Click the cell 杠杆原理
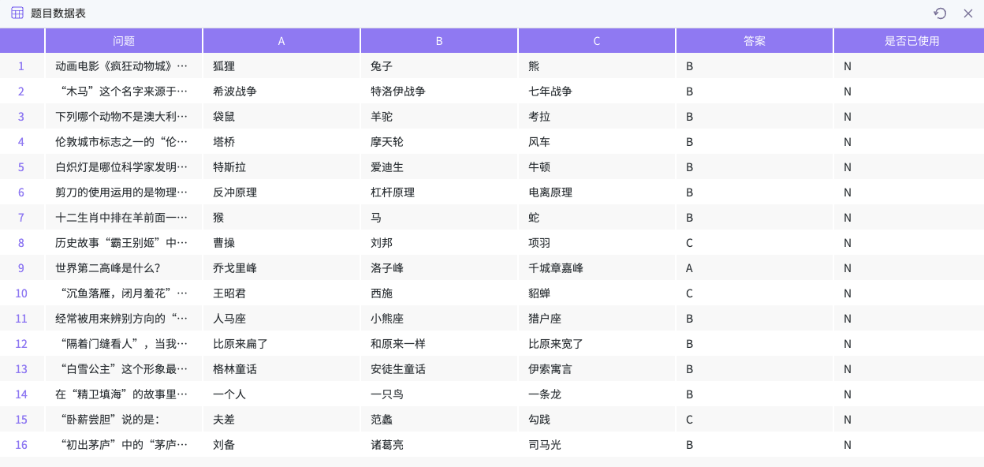Image resolution: width=984 pixels, height=467 pixels. (439, 192)
